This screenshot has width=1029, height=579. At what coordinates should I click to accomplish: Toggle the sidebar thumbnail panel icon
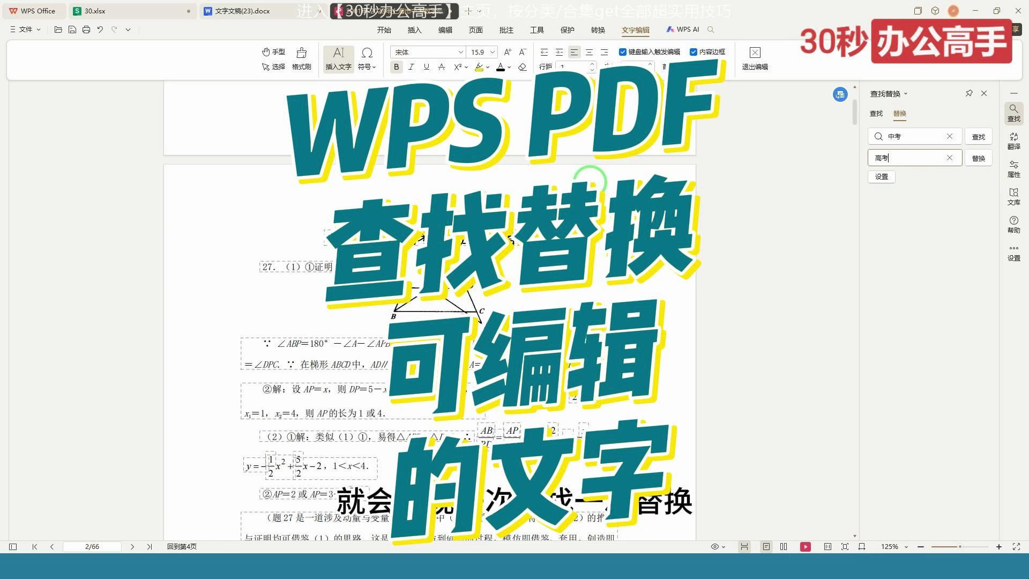[x=13, y=547]
